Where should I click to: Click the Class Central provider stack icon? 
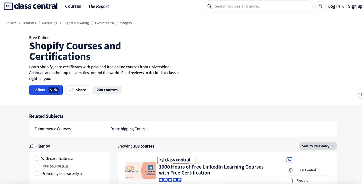click(290, 170)
